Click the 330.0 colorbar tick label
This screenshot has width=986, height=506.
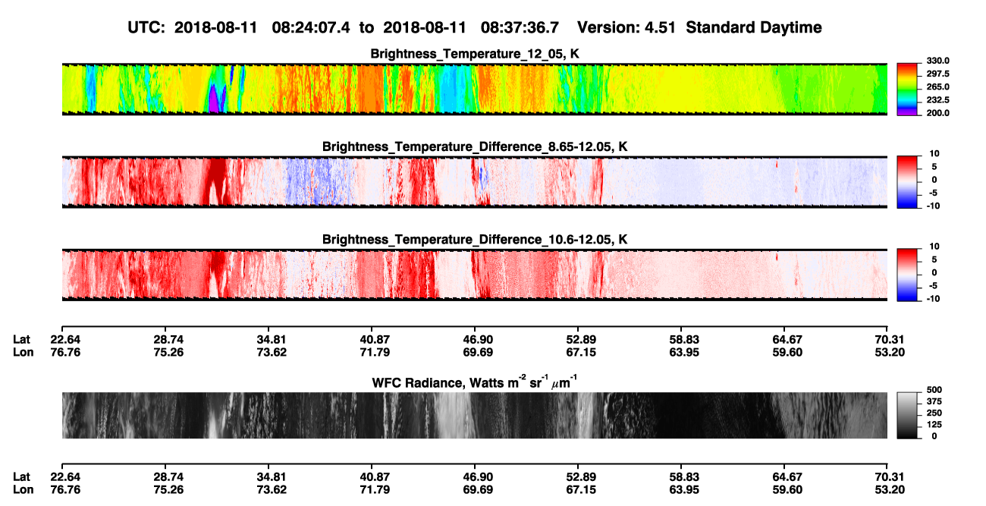click(x=937, y=61)
